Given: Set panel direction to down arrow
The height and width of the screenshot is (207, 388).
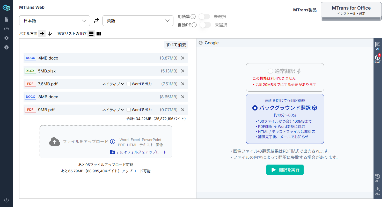Looking at the screenshot, I should 50,34.
